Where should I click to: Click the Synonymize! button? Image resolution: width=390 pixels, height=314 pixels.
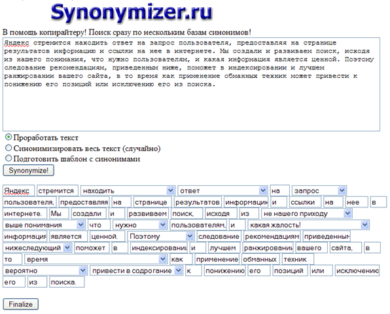pyautogui.click(x=28, y=170)
